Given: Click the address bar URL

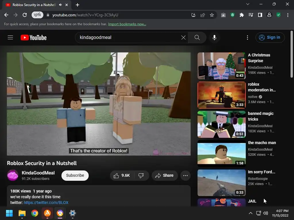Looking at the screenshot, I should [85, 15].
